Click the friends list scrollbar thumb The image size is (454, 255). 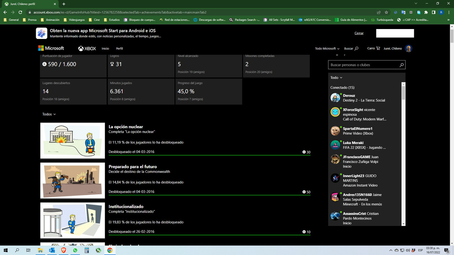pyautogui.click(x=403, y=92)
